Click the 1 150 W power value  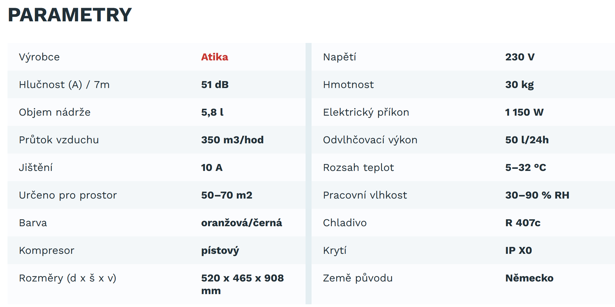coord(524,112)
